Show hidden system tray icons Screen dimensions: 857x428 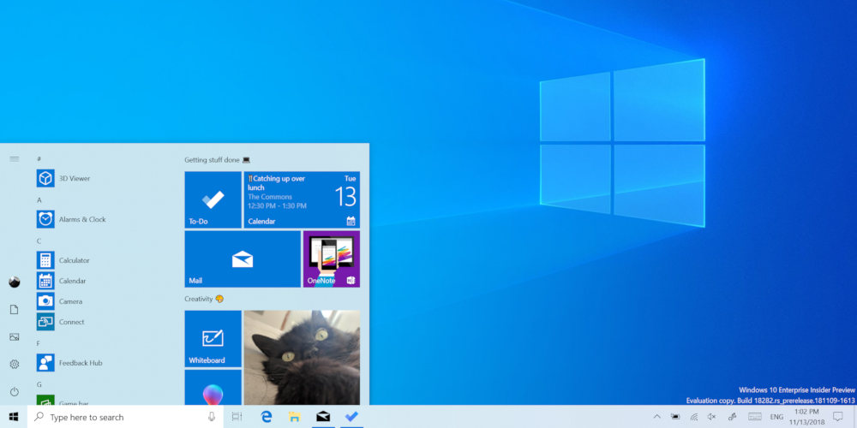(657, 417)
